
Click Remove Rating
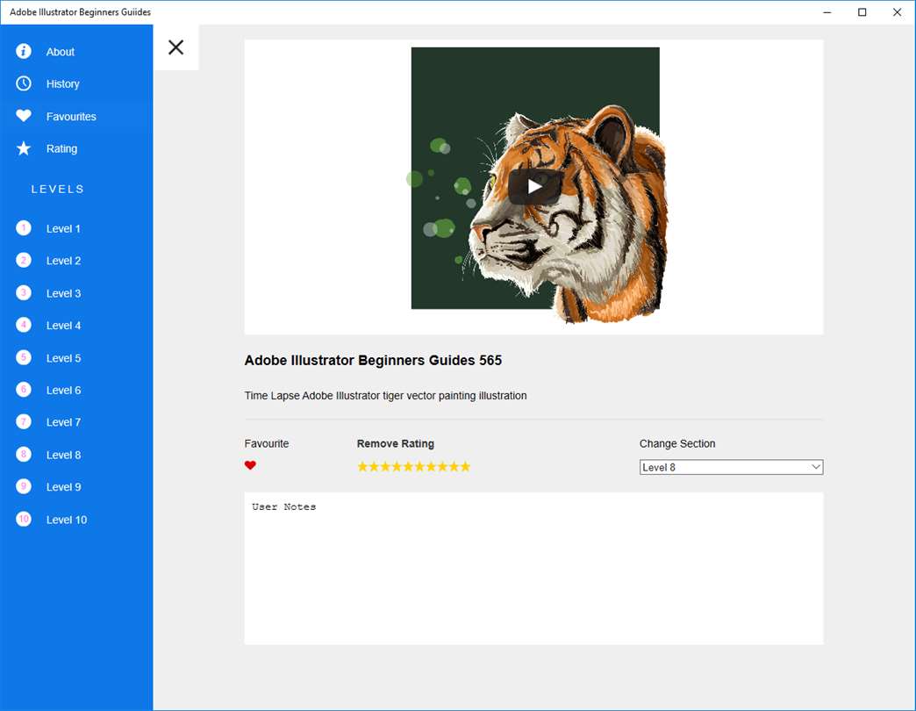pos(396,443)
